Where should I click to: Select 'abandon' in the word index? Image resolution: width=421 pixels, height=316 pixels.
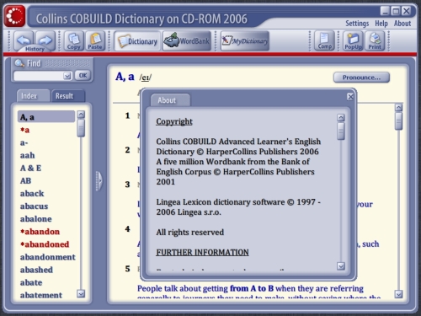40,232
